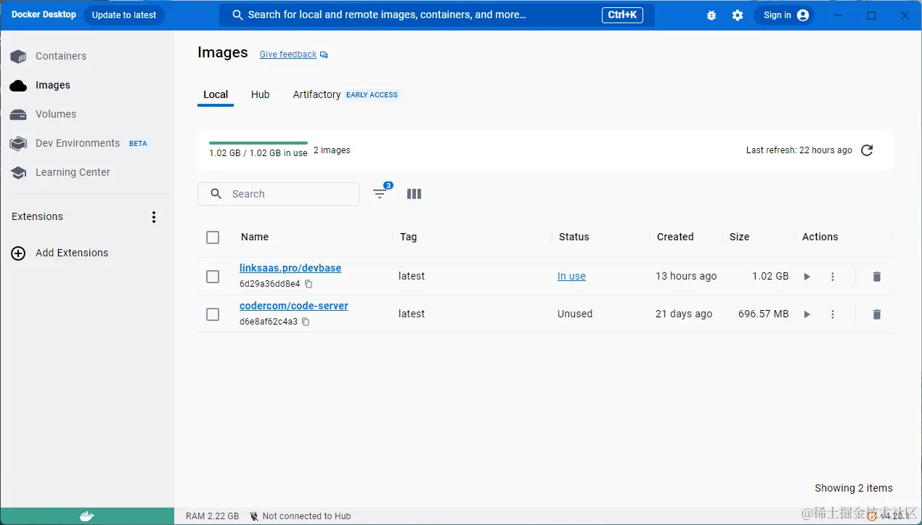Click the top search bar
The width and height of the screenshot is (922, 525).
point(437,15)
